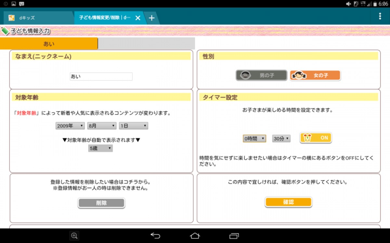The height and width of the screenshot is (243, 390).
Task: Choose 男の子 gender option
Action: pos(262,75)
